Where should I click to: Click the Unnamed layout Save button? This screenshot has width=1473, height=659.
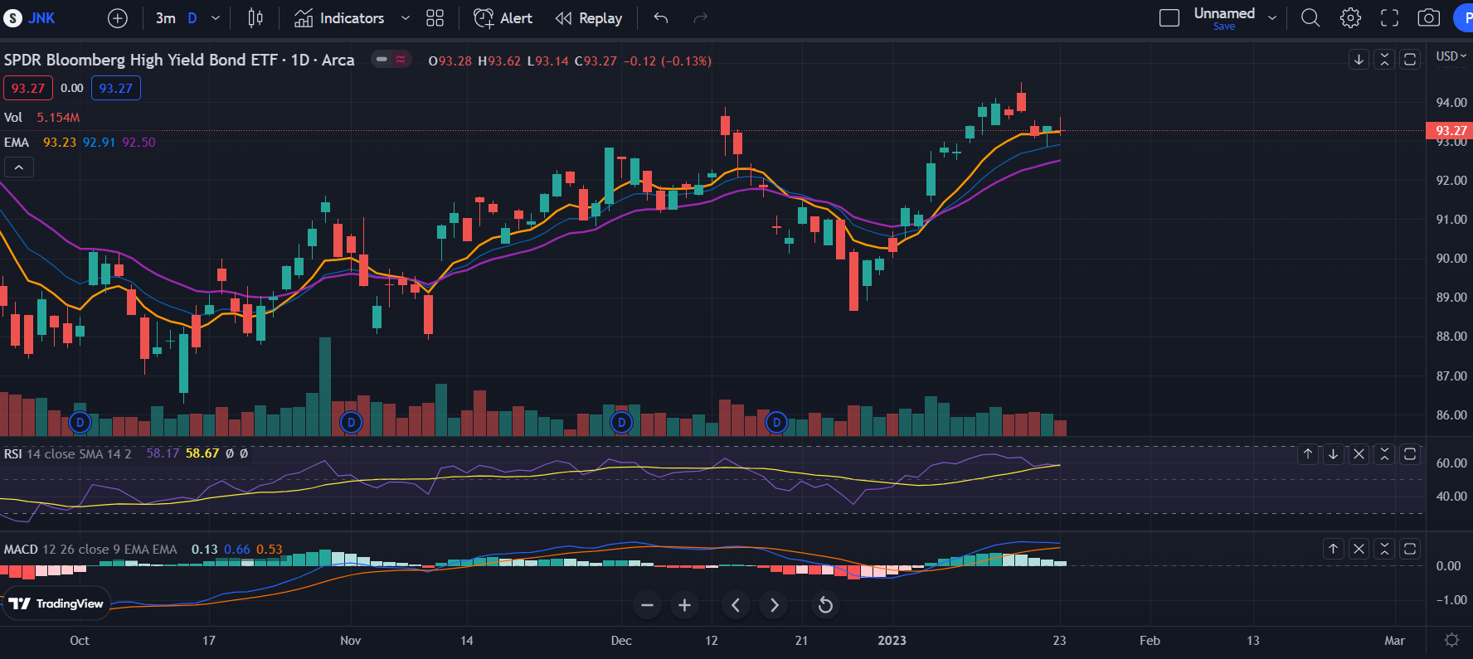(1224, 18)
